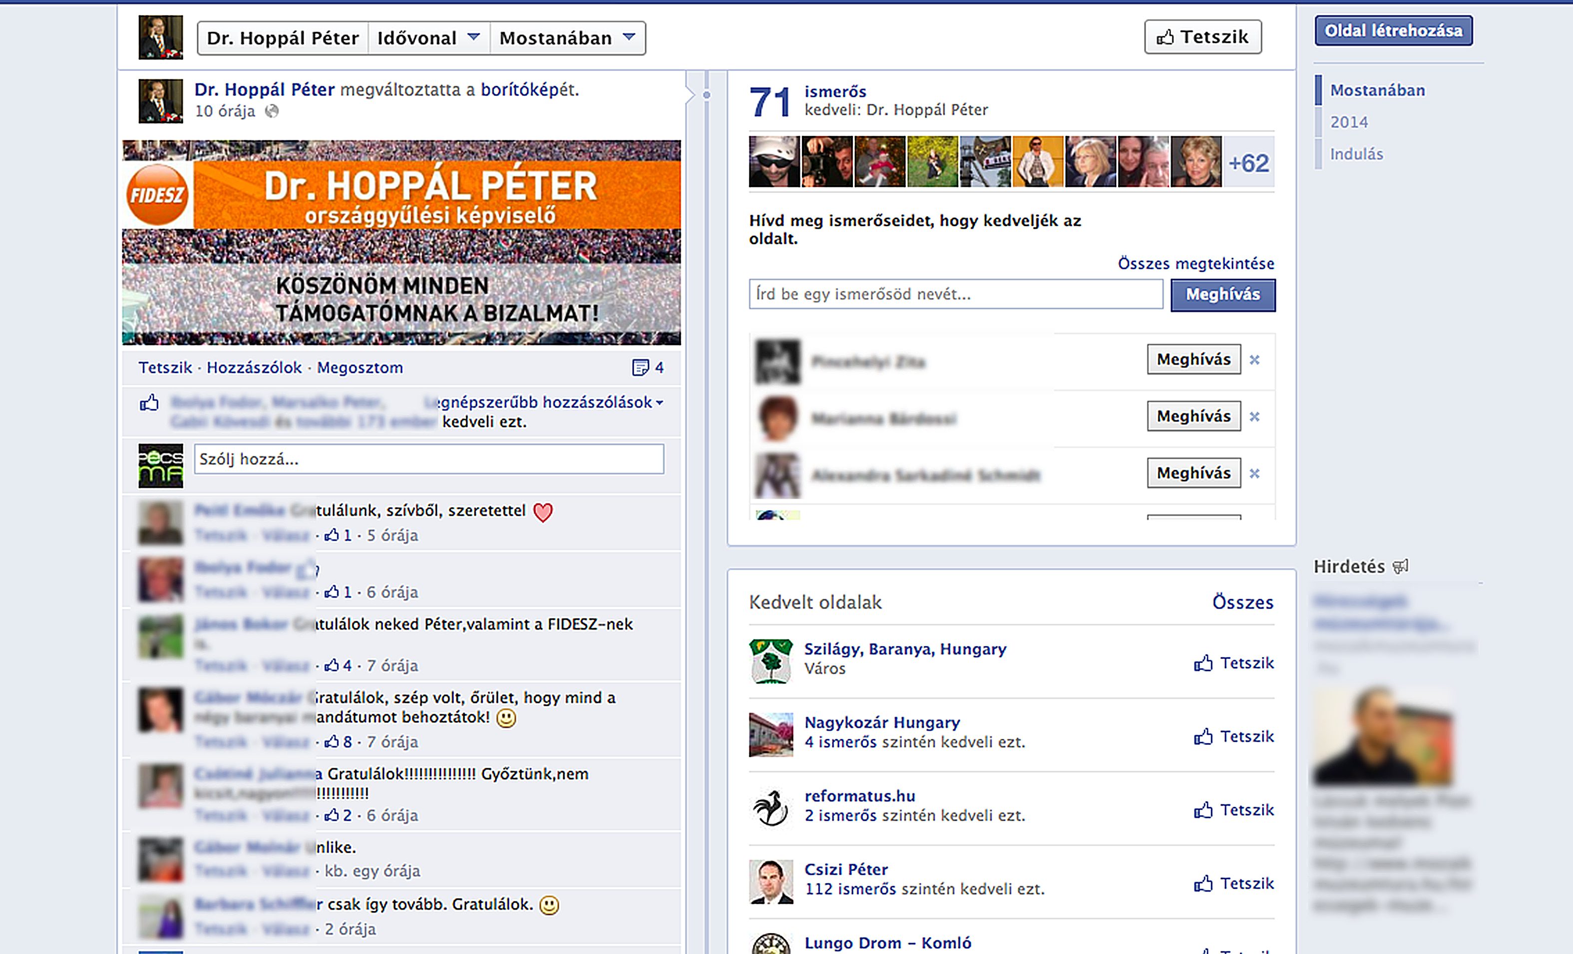Click the globe public visibility icon

(272, 111)
